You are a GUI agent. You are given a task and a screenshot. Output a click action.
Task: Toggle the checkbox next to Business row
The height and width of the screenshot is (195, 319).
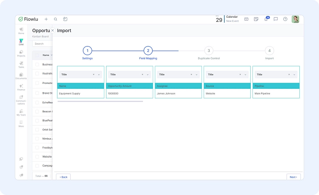(37, 64)
